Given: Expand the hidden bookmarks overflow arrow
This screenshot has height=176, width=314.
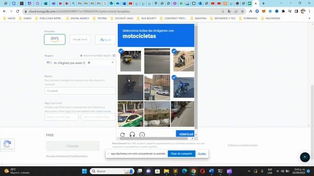Looking at the screenshot, I should [x=310, y=19].
